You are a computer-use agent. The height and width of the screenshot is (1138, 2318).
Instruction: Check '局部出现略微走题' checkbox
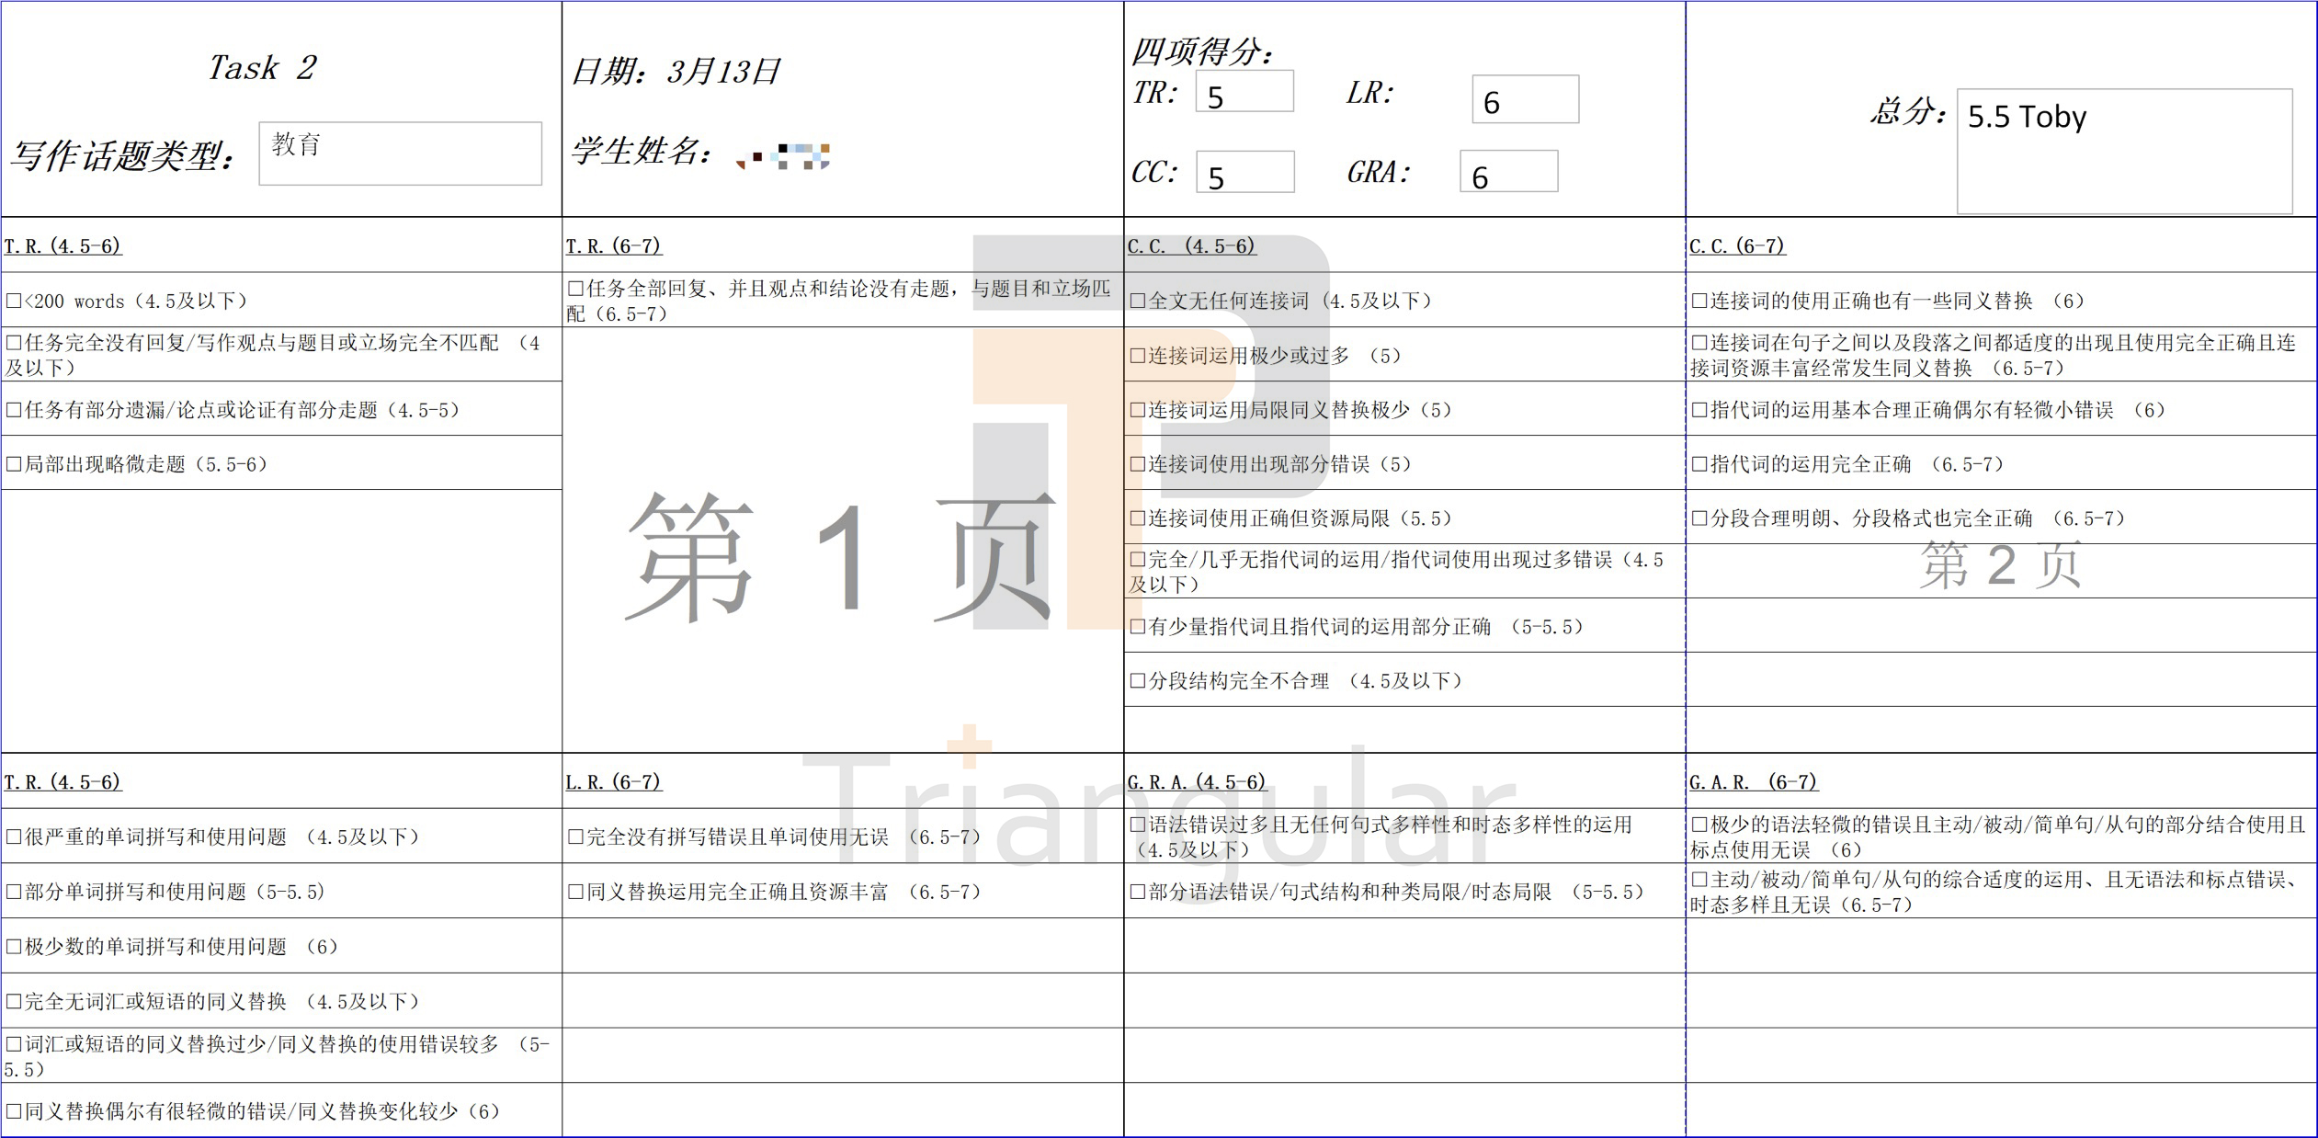[x=14, y=465]
